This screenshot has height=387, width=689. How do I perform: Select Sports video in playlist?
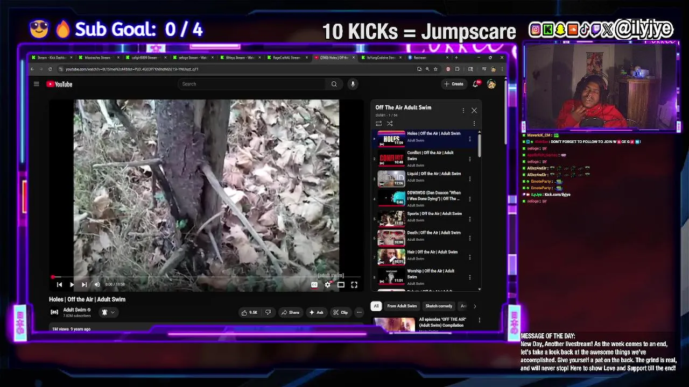click(425, 218)
